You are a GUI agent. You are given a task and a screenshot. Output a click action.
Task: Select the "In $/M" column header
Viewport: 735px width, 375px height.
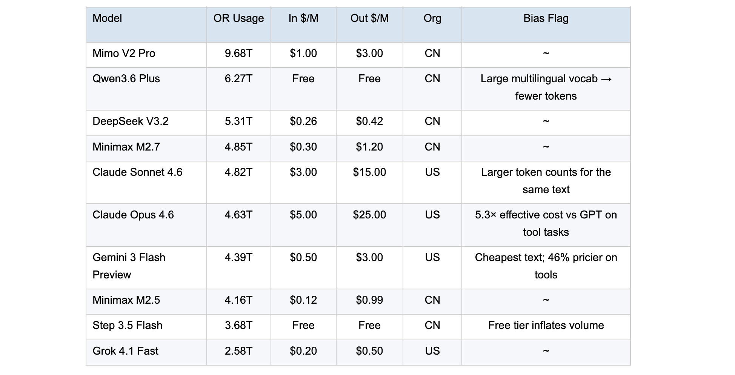[x=303, y=18]
